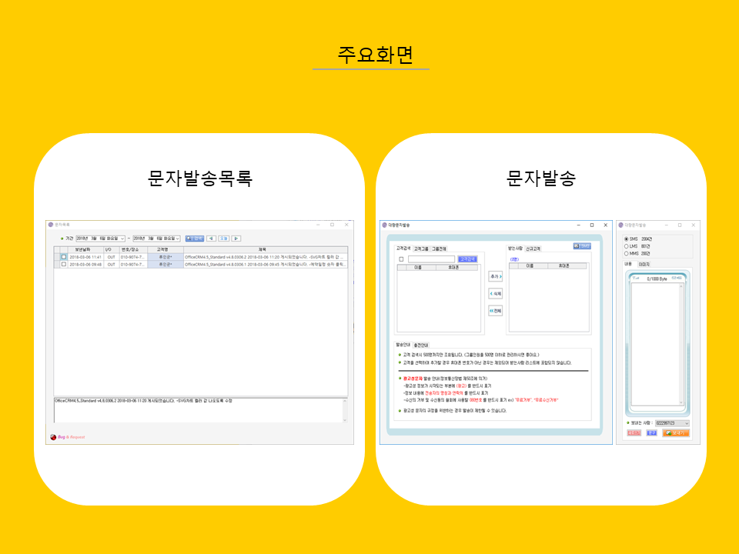Image resolution: width=739 pixels, height=554 pixels.
Task: Click the 전체 remove-all double arrow button
Action: 495,311
